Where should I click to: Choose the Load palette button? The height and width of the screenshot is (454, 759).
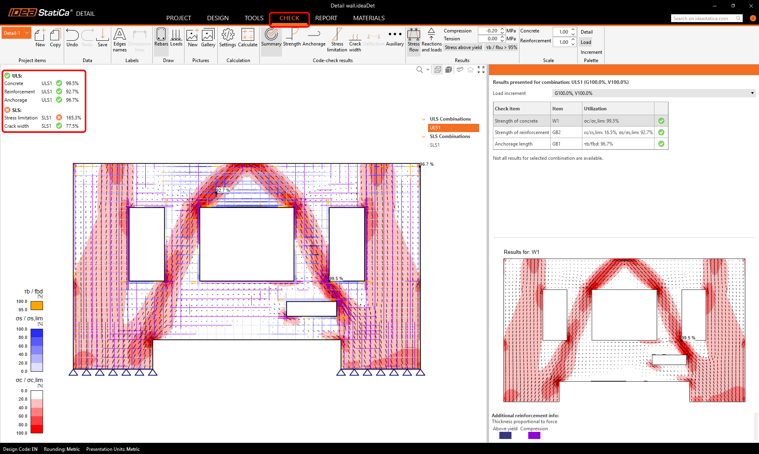pyautogui.click(x=586, y=42)
